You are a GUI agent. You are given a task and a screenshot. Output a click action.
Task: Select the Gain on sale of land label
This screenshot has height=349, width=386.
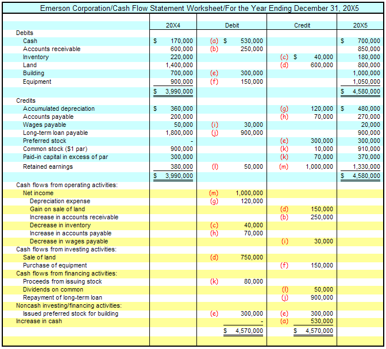[57, 209]
